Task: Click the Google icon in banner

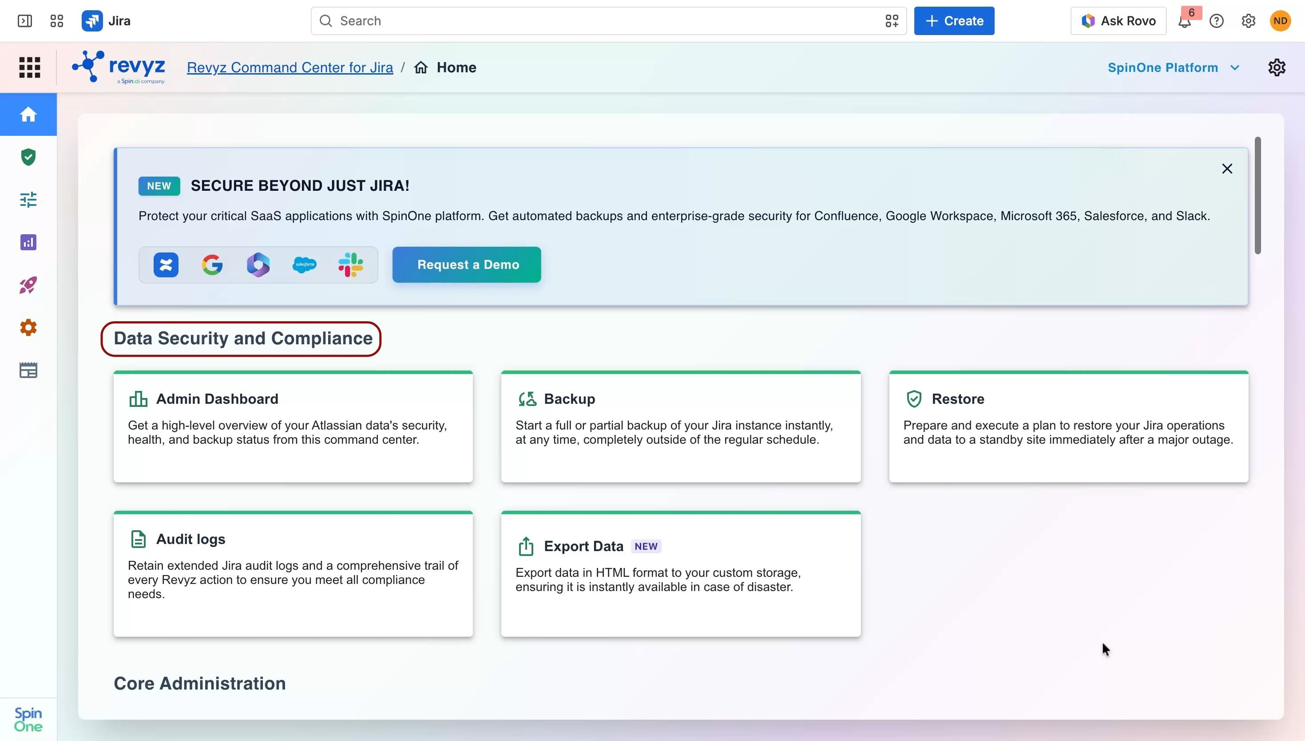Action: (212, 264)
